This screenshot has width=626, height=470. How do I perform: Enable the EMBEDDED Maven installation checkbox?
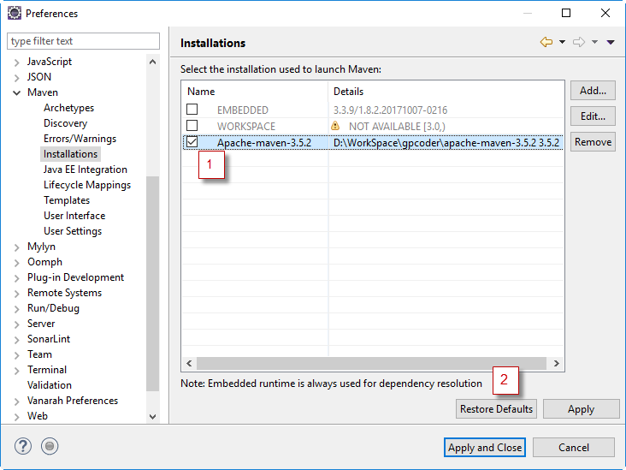(192, 110)
